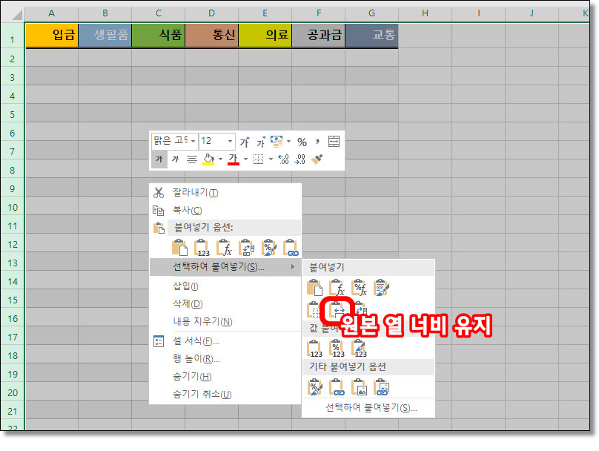Viewport: 599px width, 451px height.
Task: Open the font size dropdown
Action: pos(229,141)
